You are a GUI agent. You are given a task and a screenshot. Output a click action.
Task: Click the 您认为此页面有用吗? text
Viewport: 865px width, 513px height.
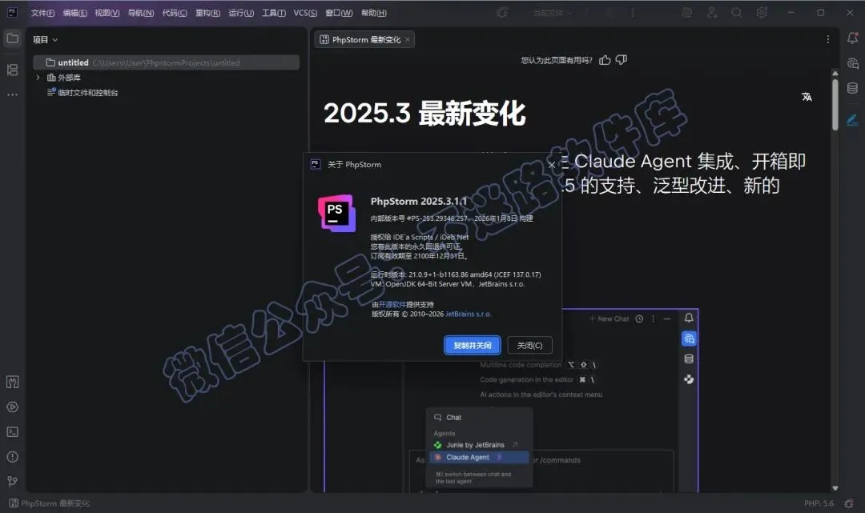(557, 60)
